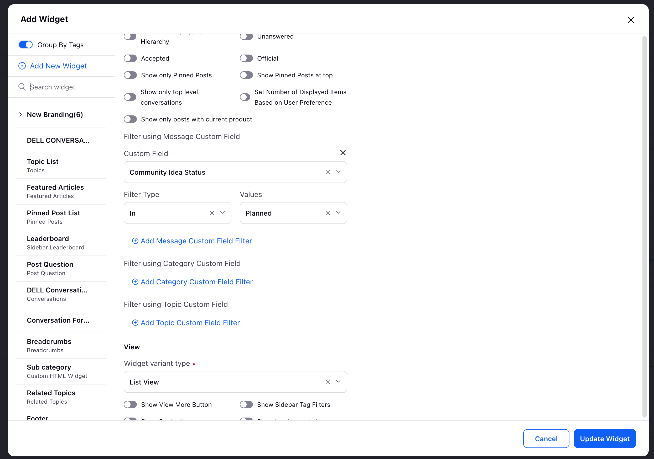This screenshot has width=654, height=459.
Task: Enable Show only top level conversations
Action: coord(130,97)
